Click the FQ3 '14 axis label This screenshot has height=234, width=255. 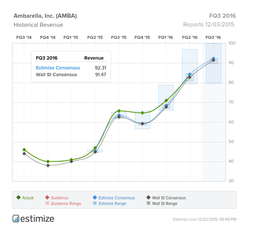pos(24,37)
